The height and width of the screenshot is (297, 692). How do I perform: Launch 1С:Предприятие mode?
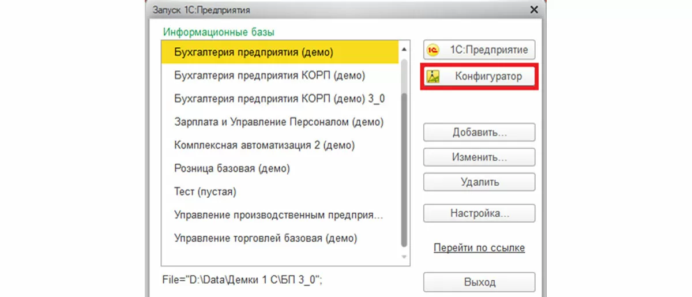(x=479, y=50)
